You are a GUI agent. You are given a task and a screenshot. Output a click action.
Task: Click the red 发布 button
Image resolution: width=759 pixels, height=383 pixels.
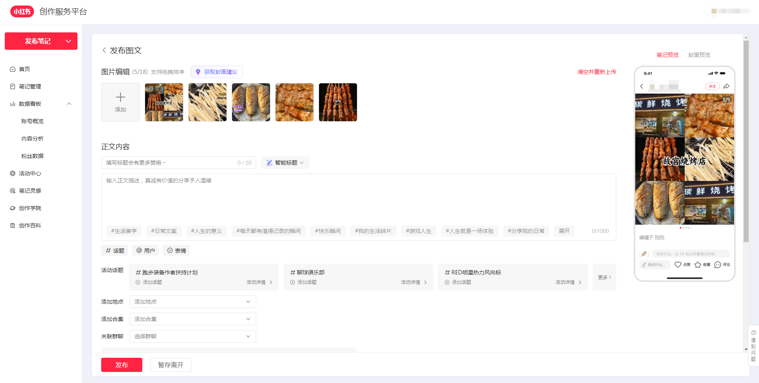(x=122, y=365)
